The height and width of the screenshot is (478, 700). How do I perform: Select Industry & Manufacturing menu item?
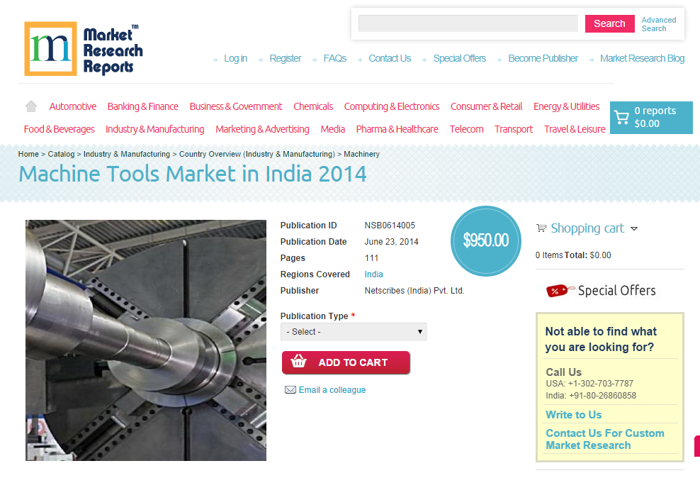(155, 129)
